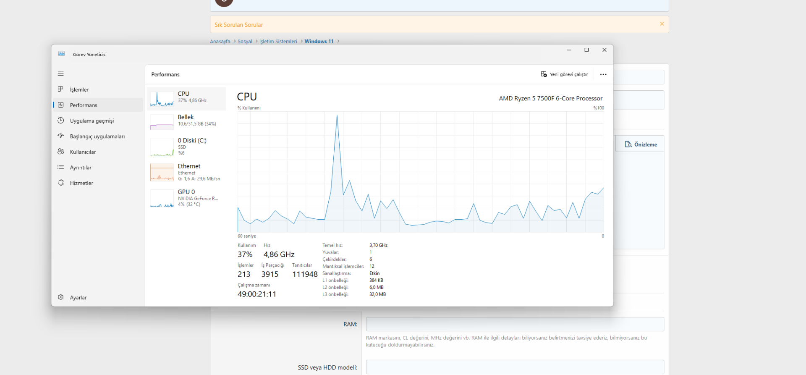Screen dimensions: 806x375
Task: Dismiss the Sık Sorulan Sorular banner
Action: coord(662,24)
